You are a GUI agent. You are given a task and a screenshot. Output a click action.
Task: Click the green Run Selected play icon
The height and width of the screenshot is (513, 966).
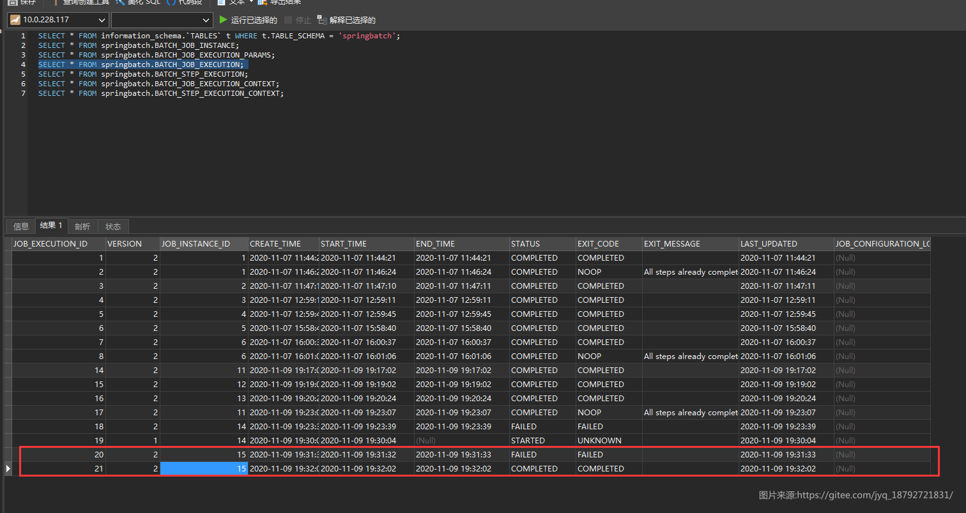tap(223, 20)
